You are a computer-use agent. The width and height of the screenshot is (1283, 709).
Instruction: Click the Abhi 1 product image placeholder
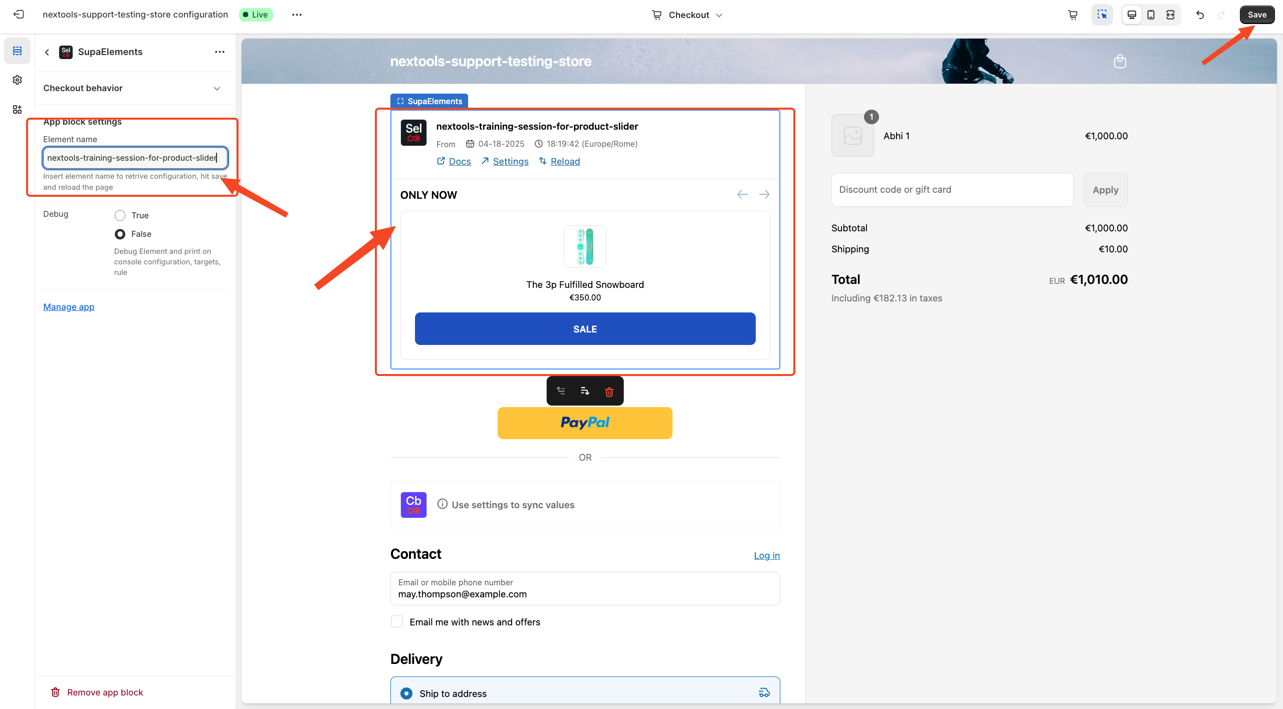point(852,136)
